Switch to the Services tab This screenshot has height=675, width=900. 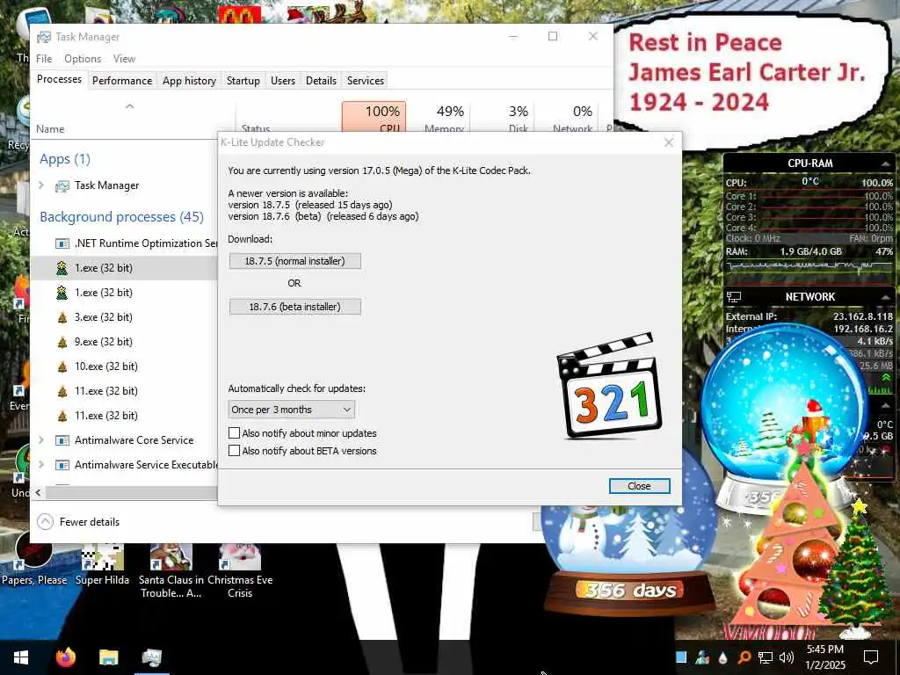coord(365,80)
